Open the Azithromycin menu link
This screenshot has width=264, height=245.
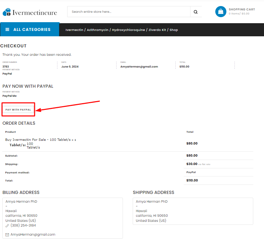(x=97, y=30)
